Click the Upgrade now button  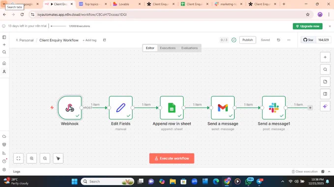(307, 26)
